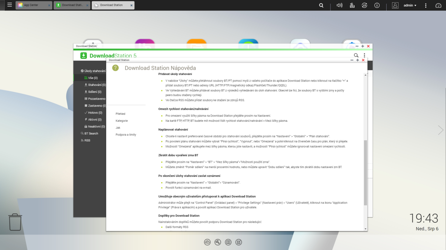The image size is (446, 250).
Task: Minimize the main Download Station 5 window
Action: pyautogui.click(x=357, y=46)
